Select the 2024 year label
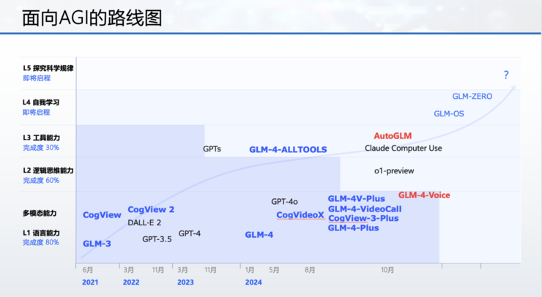542x297 pixels. [253, 282]
